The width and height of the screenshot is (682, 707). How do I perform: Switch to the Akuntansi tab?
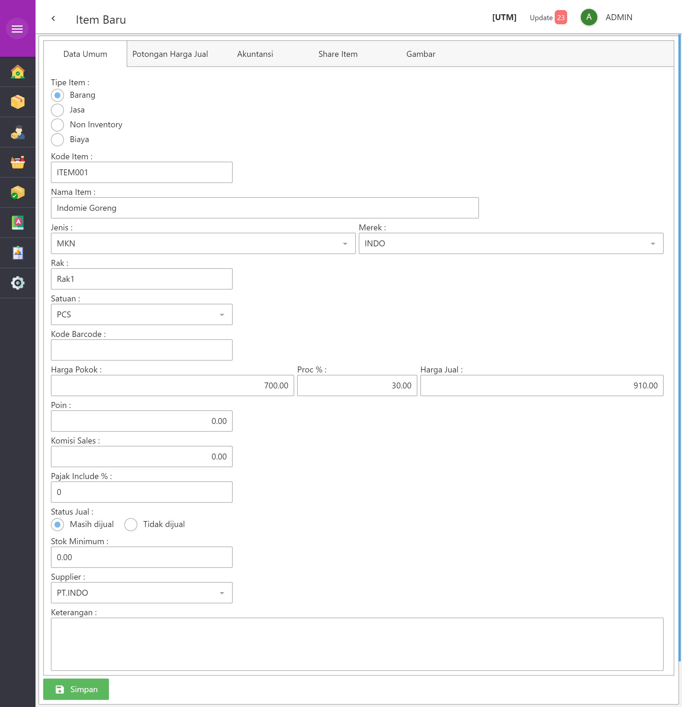pos(255,54)
